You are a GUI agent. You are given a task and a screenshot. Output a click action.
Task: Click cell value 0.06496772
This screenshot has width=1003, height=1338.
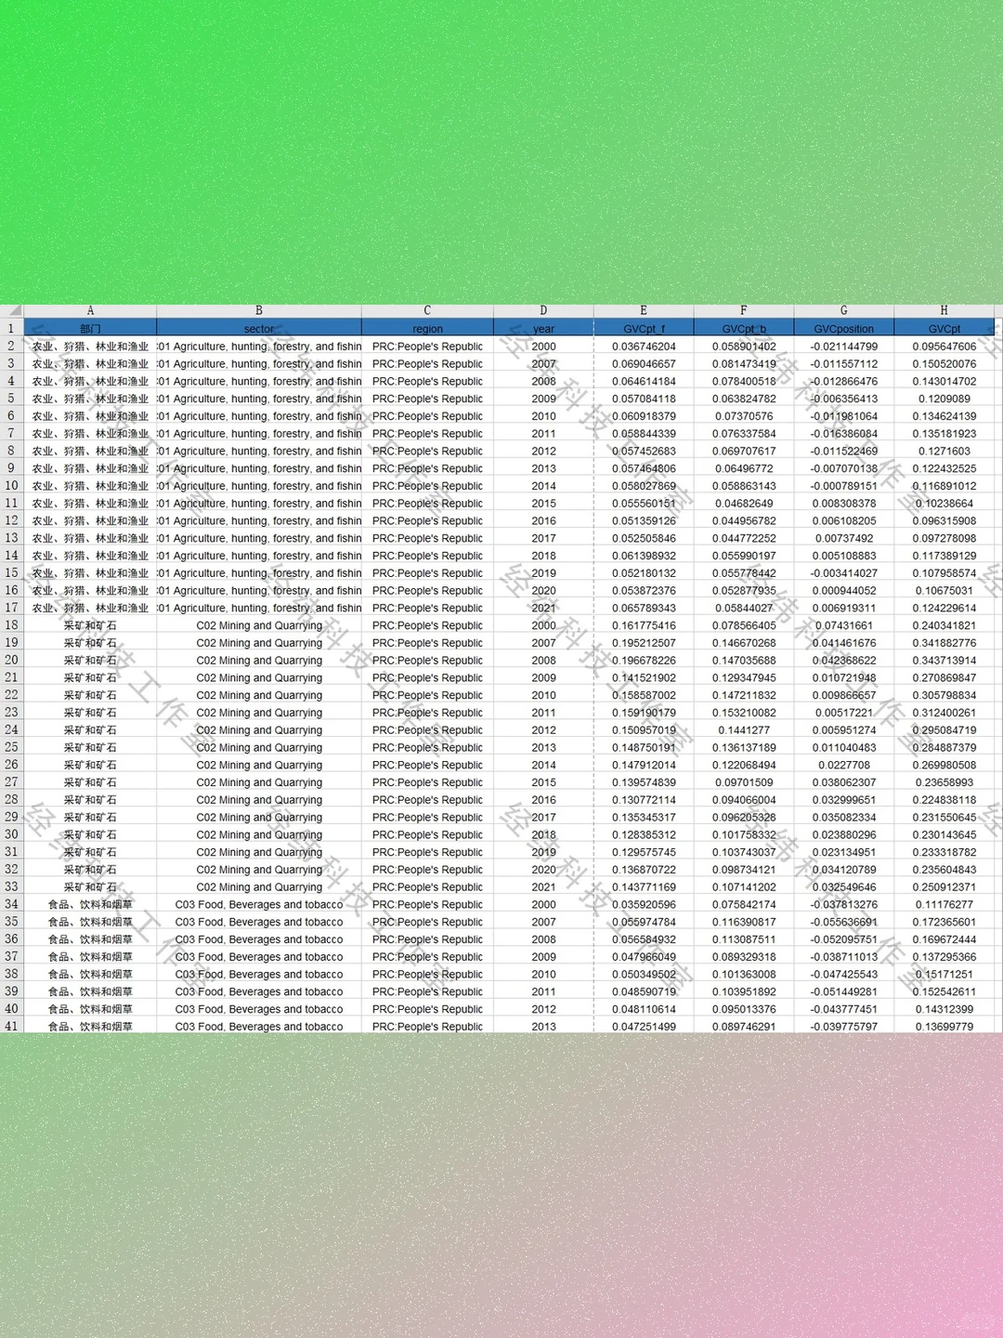pyautogui.click(x=744, y=468)
